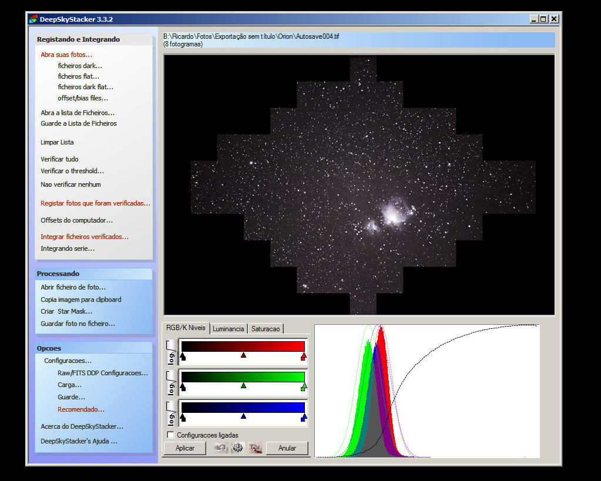Screen dimensions: 601x481
Task: Select the red channel black point marker
Action: 183,357
